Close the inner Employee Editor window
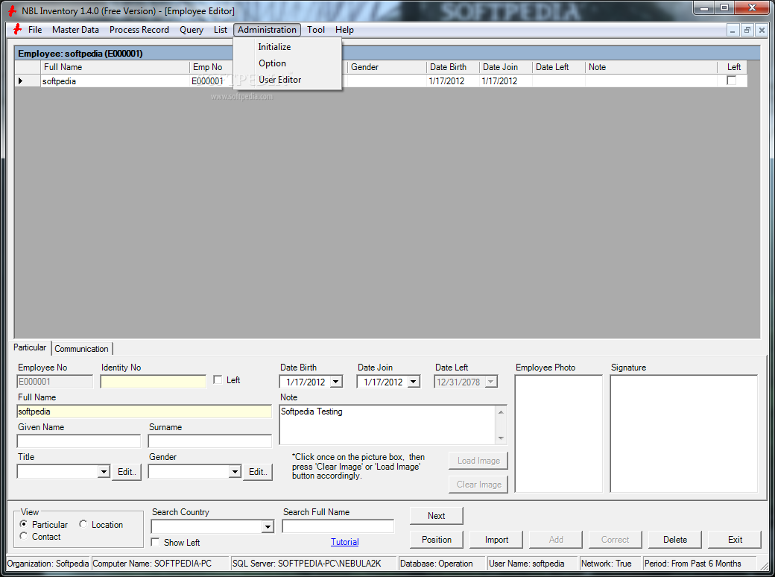 click(762, 30)
